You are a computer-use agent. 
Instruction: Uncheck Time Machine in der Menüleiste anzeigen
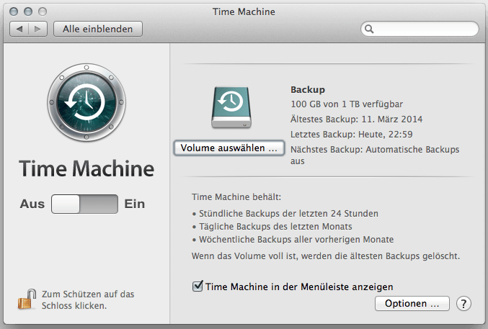pos(198,286)
